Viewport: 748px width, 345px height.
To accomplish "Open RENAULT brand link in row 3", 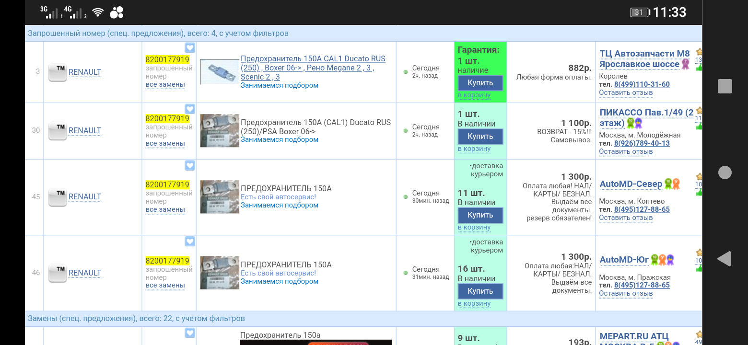I will coord(85,72).
